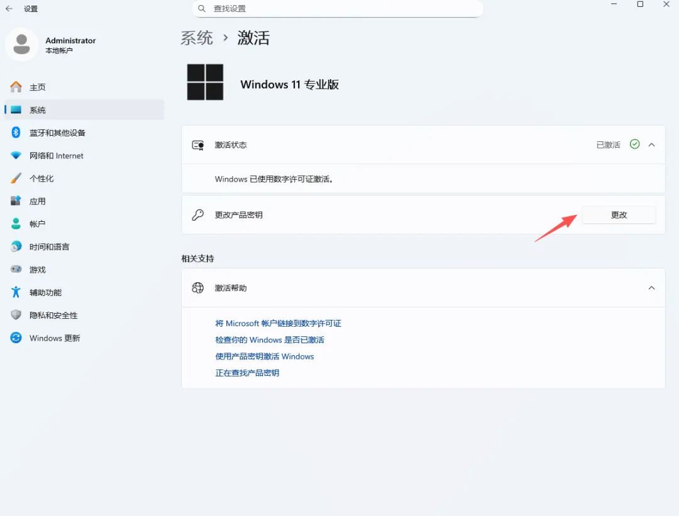Click the 已激活 status text
Image resolution: width=679 pixels, height=516 pixels.
608,145
